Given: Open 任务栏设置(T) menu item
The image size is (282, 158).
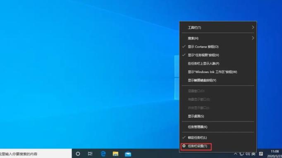Looking at the screenshot, I should [218, 146].
